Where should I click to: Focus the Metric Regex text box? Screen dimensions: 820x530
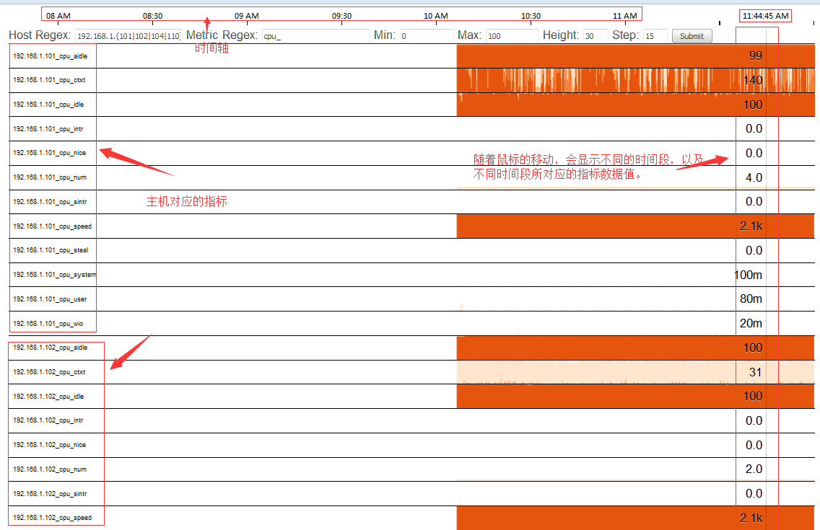click(315, 35)
